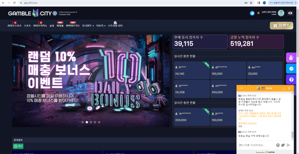Click the 10% daily bonus banner
299x154 pixels.
[91, 81]
